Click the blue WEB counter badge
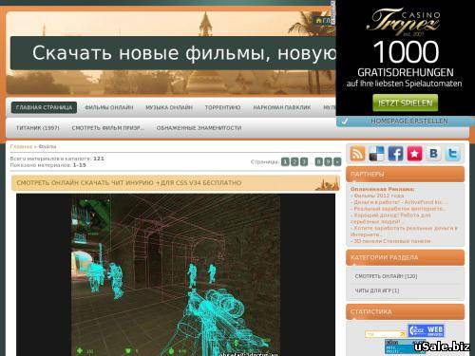The width and height of the screenshot is (475, 356). coord(426,330)
